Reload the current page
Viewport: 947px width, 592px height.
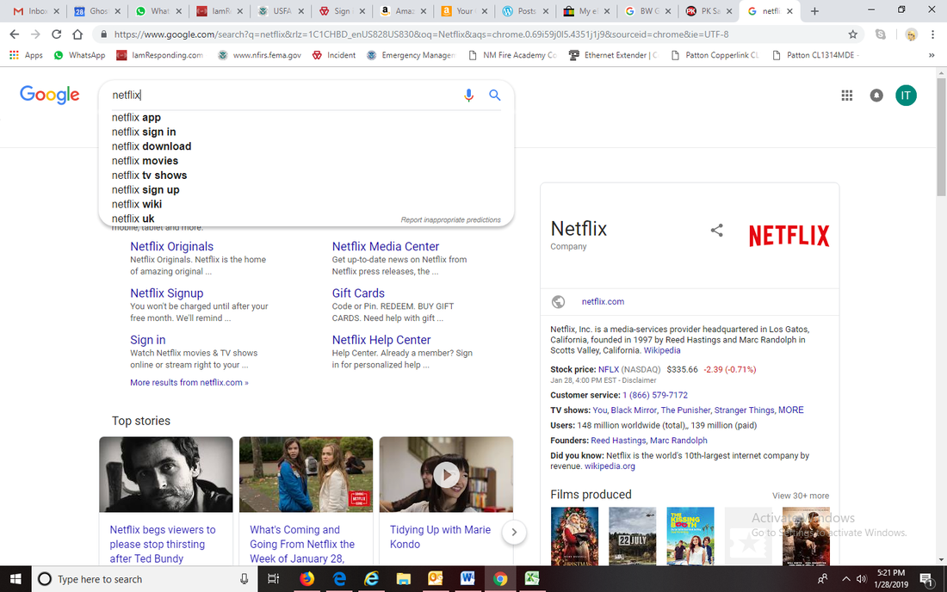[56, 34]
